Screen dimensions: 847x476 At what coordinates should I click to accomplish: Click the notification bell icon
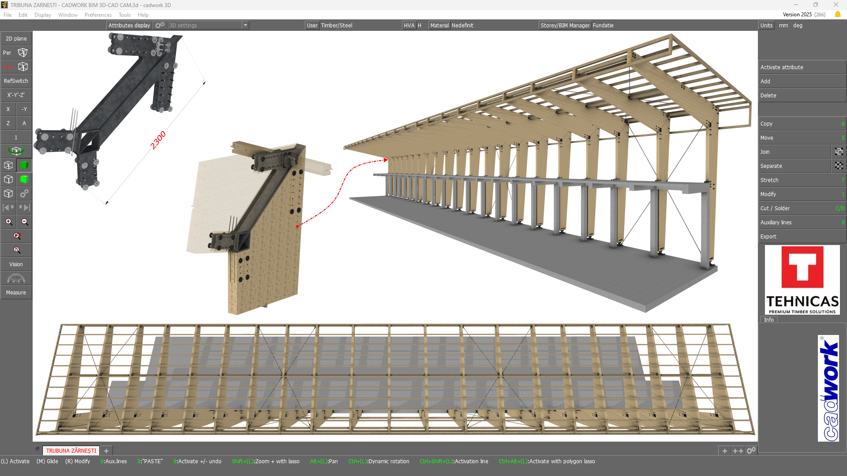pos(837,15)
